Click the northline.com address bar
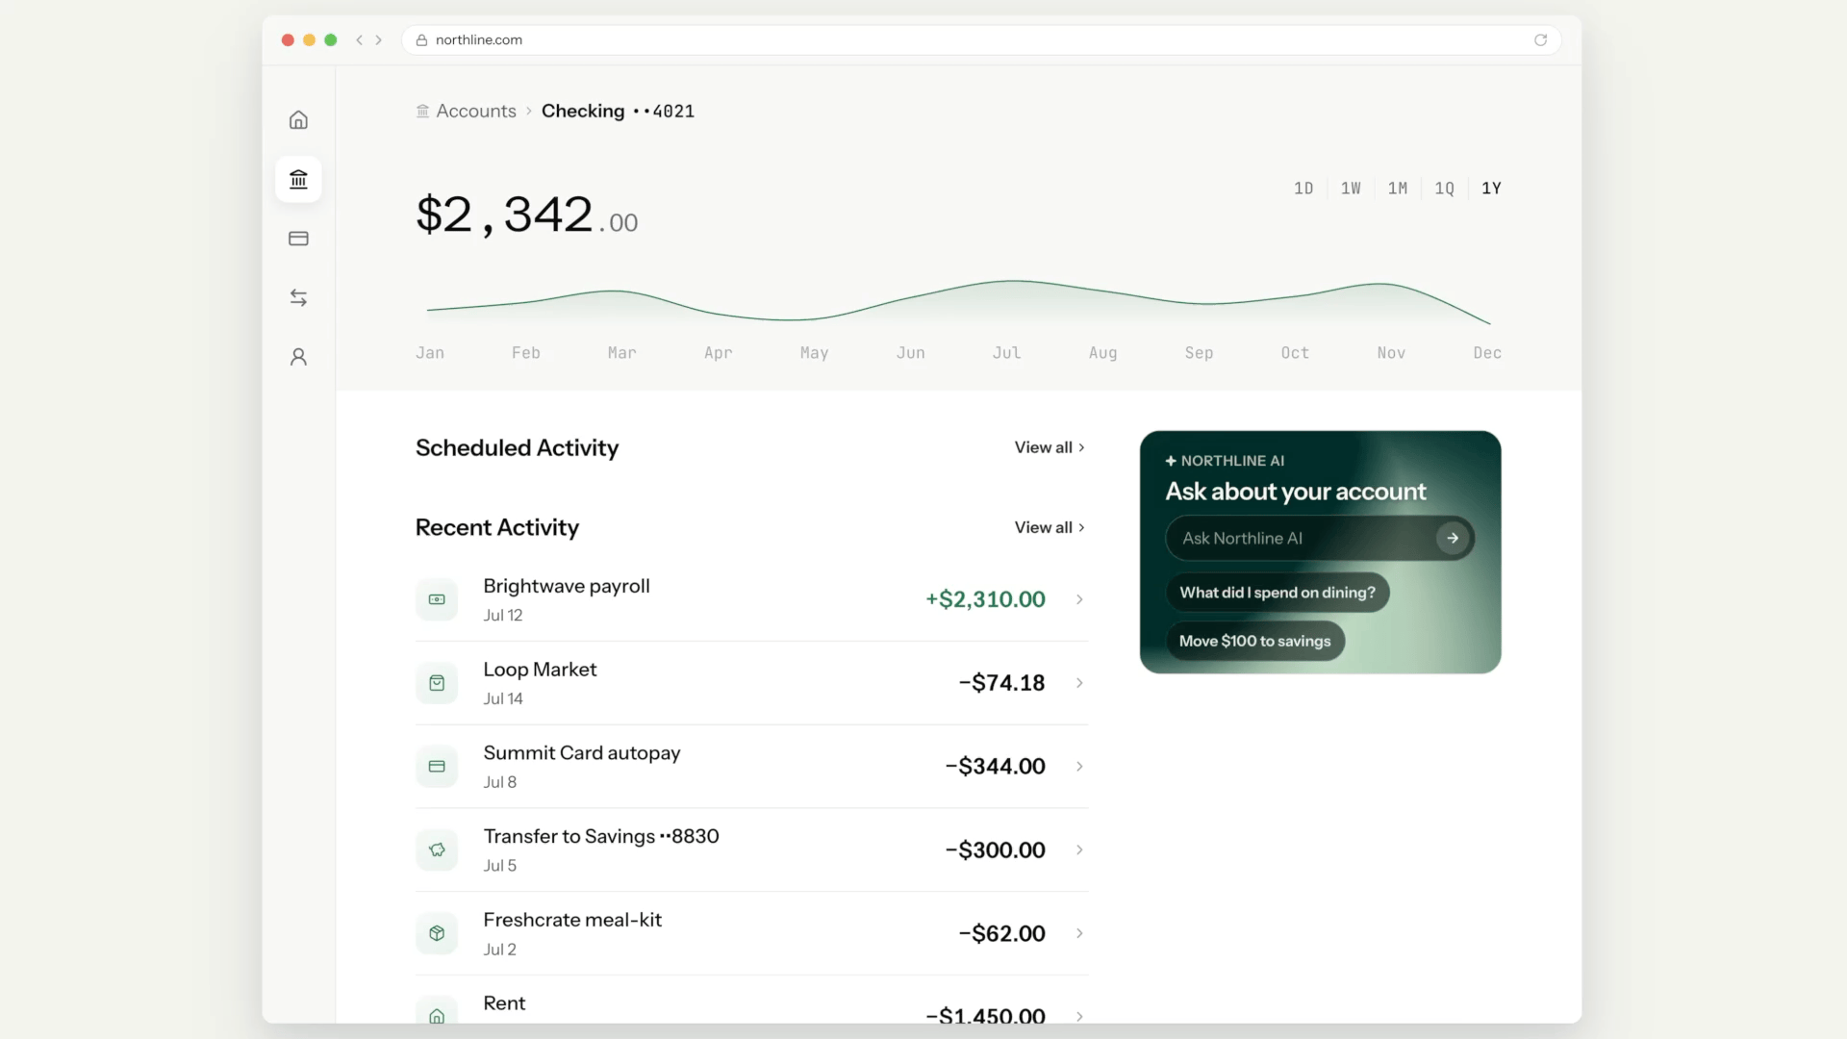Viewport: 1847px width, 1039px height. click(981, 39)
